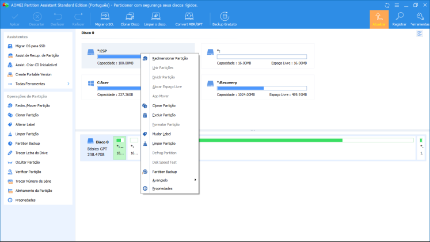430x242 pixels.
Task: Open Migrar o SO. tool
Action: [x=105, y=19]
